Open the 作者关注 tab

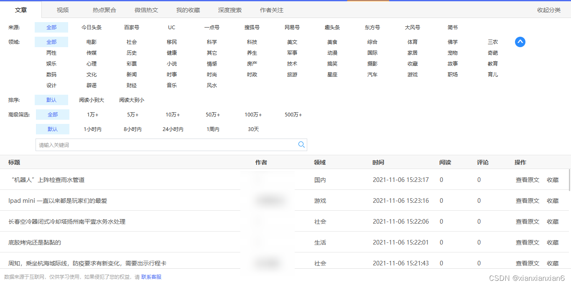point(272,10)
